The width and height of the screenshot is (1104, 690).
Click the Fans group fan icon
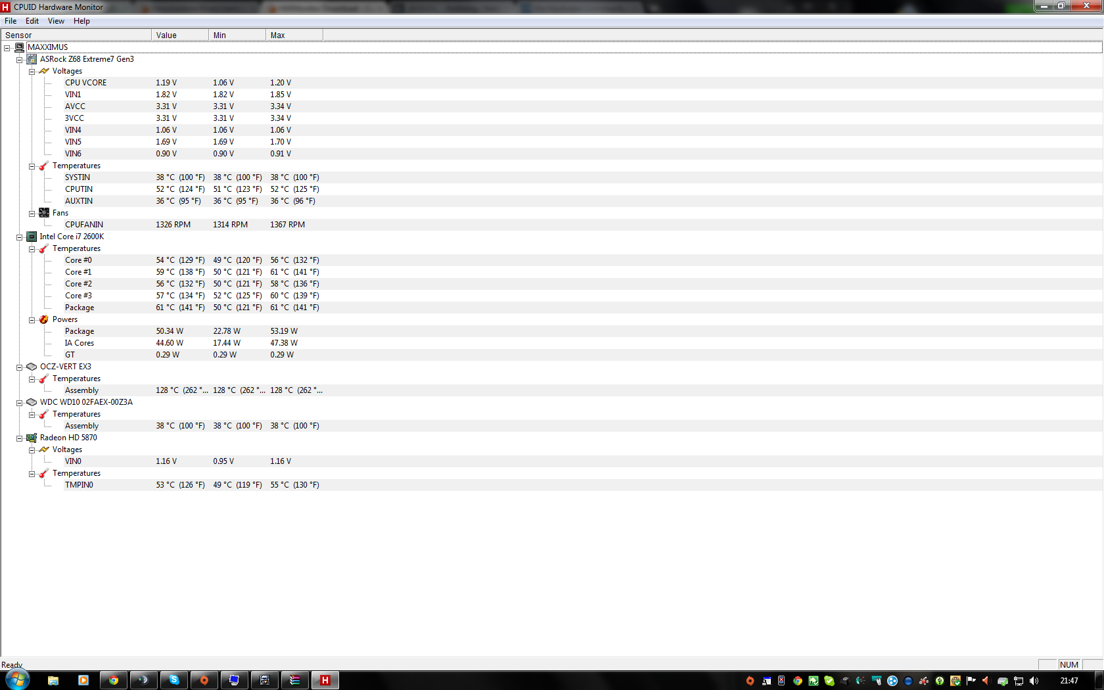(44, 213)
